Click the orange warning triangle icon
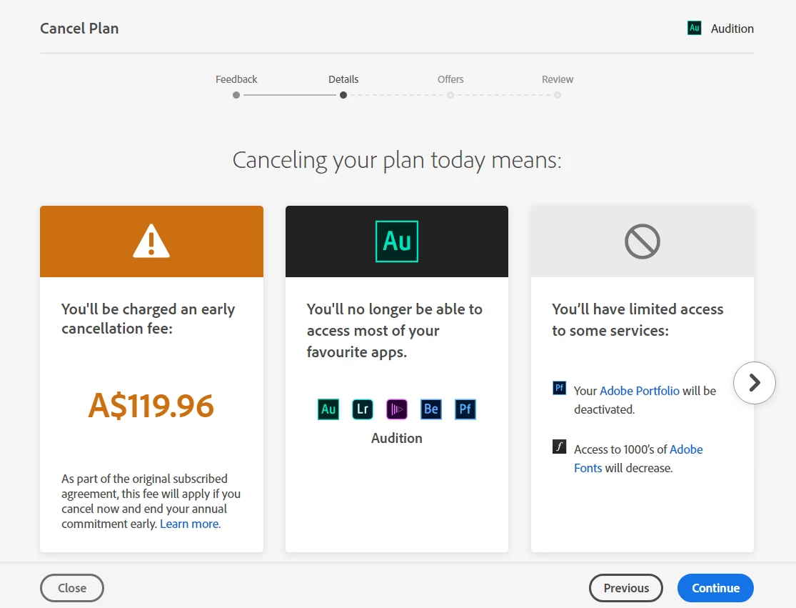 click(151, 241)
